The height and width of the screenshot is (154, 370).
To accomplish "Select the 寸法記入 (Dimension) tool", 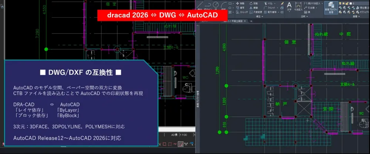I will (298, 7).
